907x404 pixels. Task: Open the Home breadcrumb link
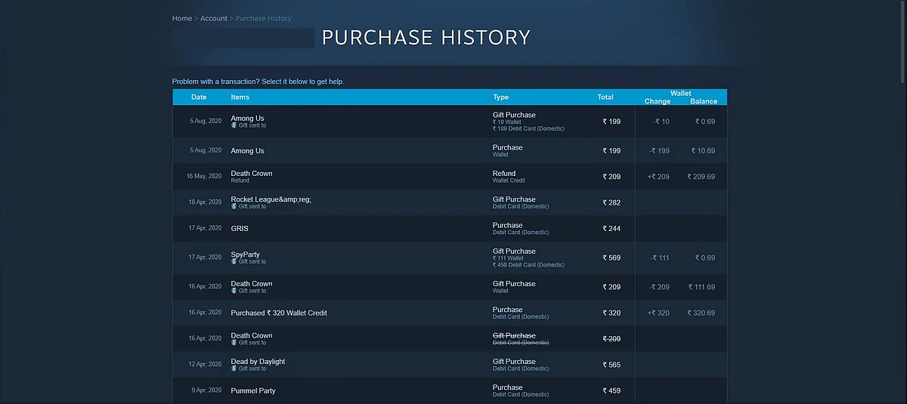pyautogui.click(x=182, y=18)
